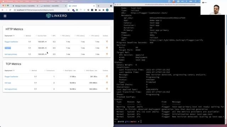Open flagger-loadtester link in HTTP Metrics
Image resolution: width=227 pixels, height=127 pixels.
(11, 42)
